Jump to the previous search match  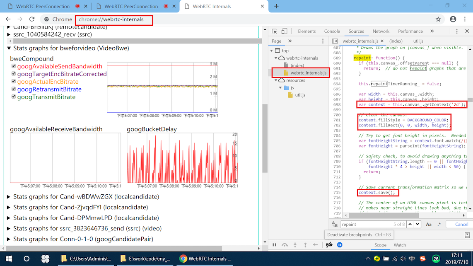pyautogui.click(x=410, y=224)
